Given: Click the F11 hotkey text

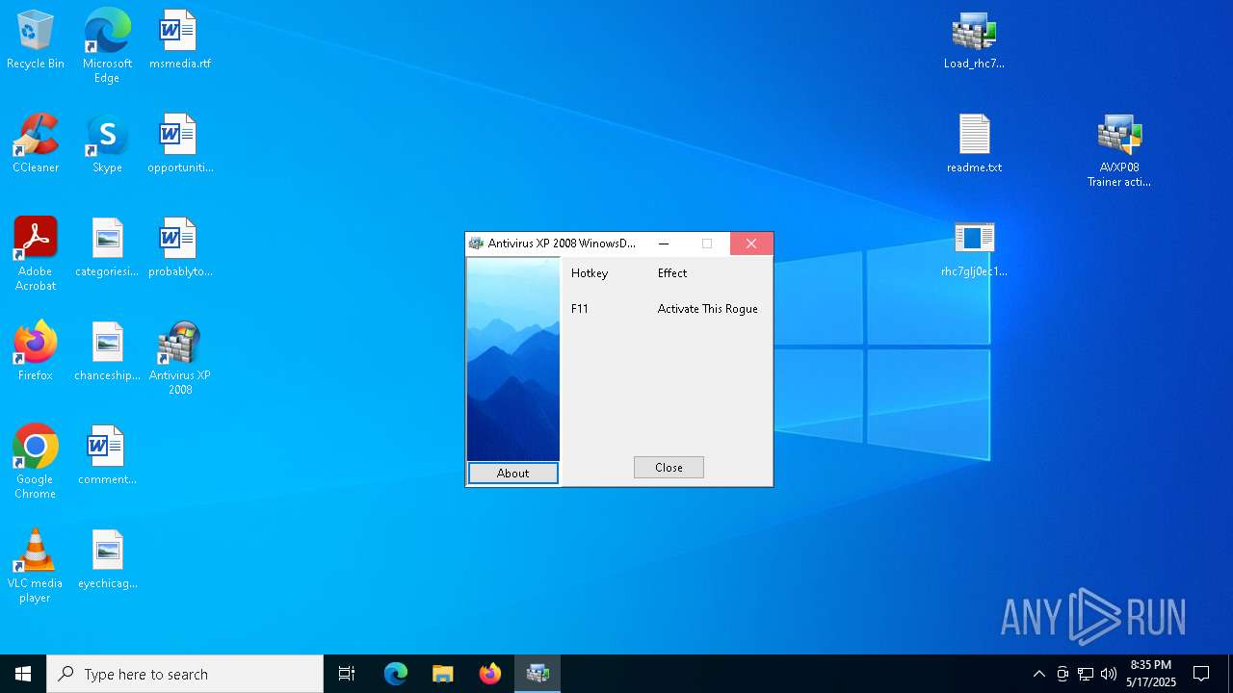Looking at the screenshot, I should [580, 309].
